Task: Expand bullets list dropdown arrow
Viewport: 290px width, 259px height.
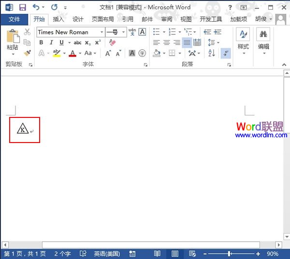Action: pyautogui.click(x=164, y=32)
